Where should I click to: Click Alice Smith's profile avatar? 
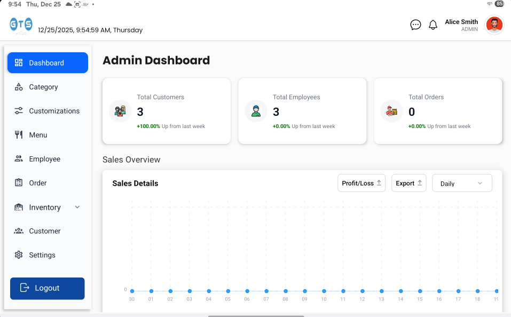tap(494, 25)
